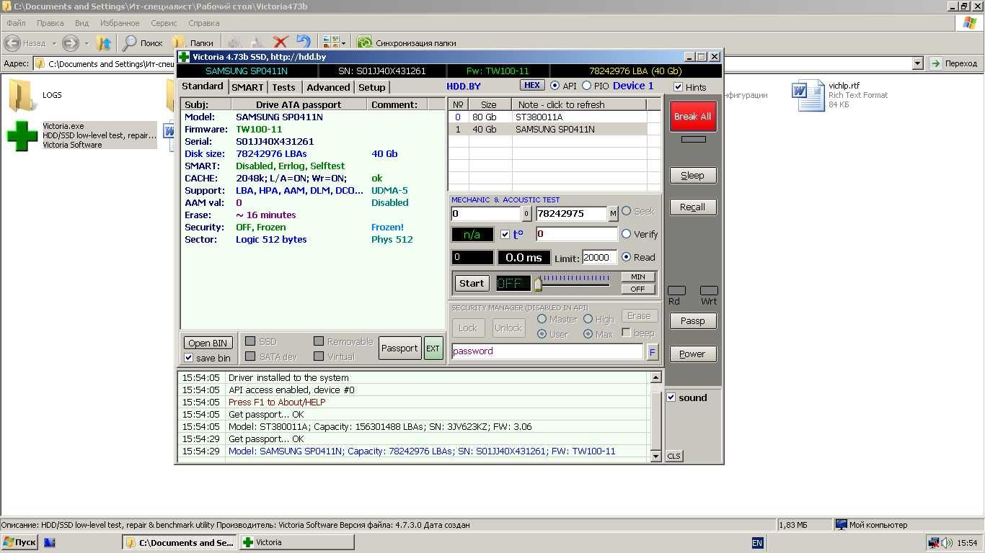This screenshot has height=553, width=985.
Task: Click the password input field
Action: tap(547, 351)
